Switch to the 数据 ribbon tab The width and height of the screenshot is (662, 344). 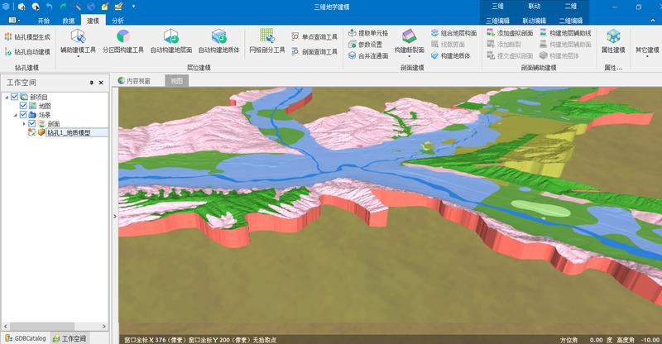(69, 21)
